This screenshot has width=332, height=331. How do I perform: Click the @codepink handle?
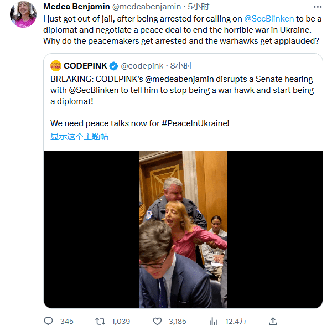[142, 66]
